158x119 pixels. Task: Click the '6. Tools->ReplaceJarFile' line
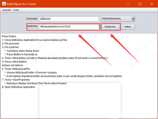tap(16, 69)
